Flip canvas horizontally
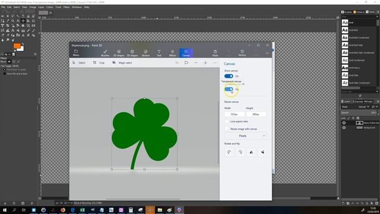Image resolution: width=380 pixels, height=214 pixels. point(251,152)
